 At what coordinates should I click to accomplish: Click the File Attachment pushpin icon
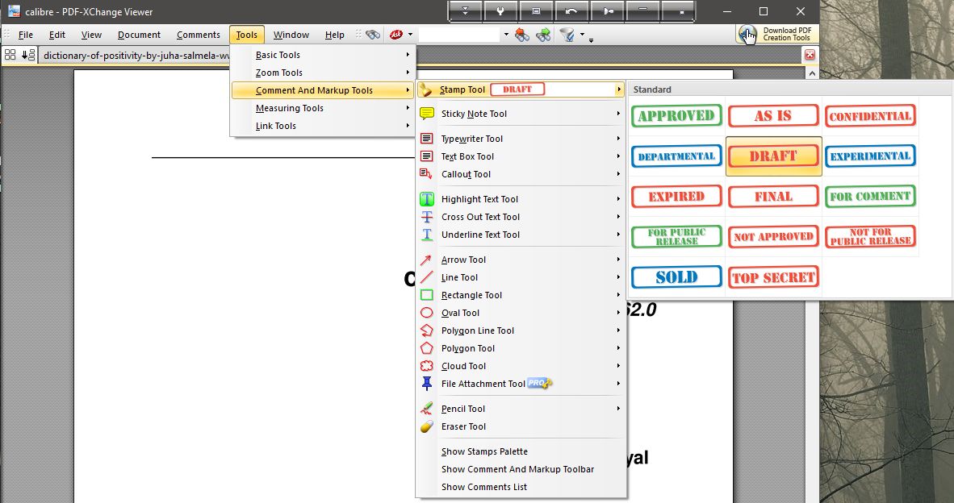(426, 384)
